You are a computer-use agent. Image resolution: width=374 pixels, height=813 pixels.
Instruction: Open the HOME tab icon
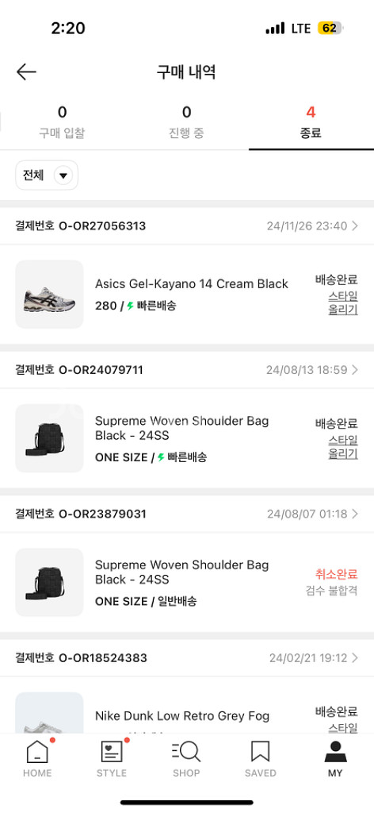(x=37, y=751)
